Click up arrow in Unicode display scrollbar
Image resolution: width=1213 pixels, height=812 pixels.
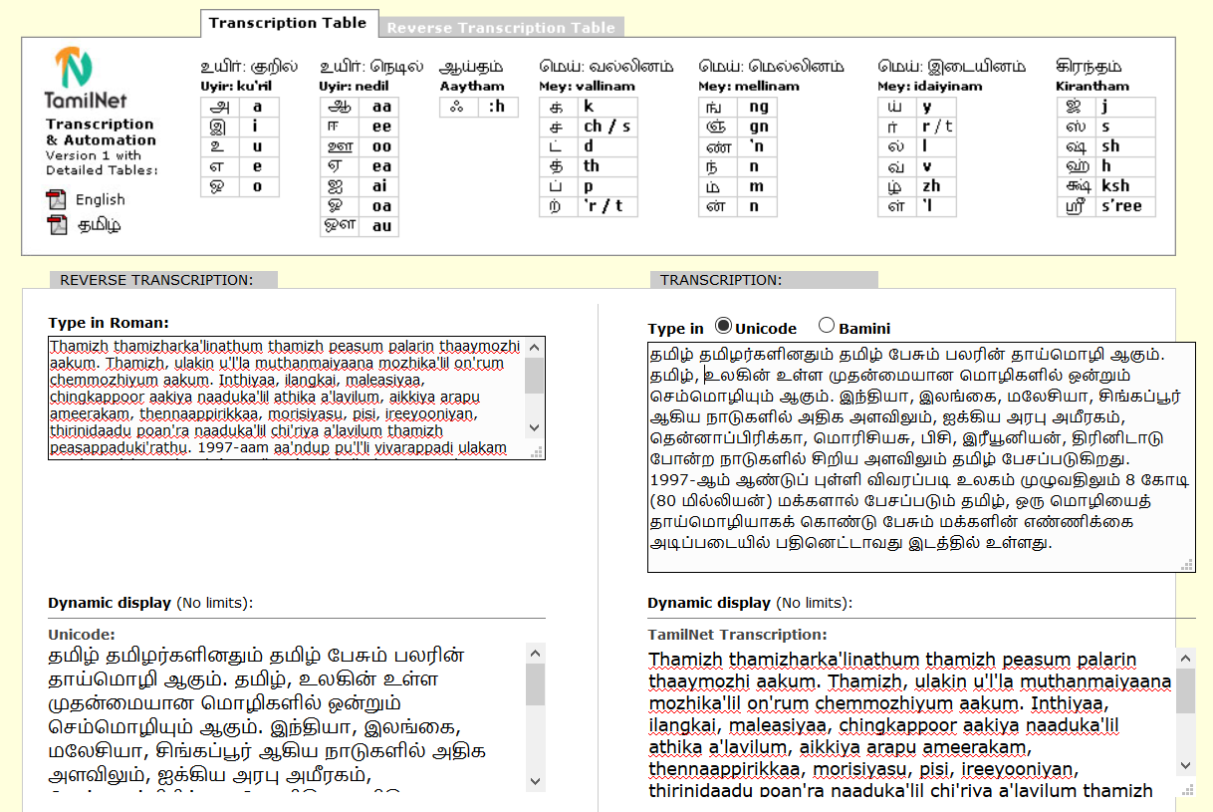pos(535,654)
